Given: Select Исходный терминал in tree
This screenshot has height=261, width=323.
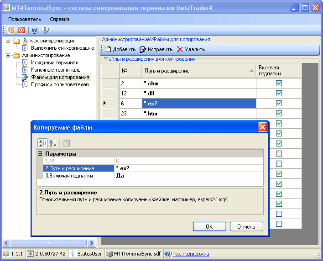Looking at the screenshot, I should tap(55, 63).
